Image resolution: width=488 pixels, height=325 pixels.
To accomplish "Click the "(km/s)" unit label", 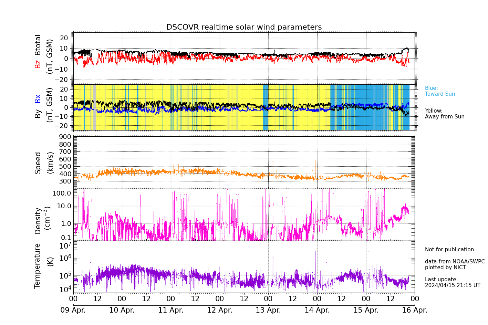I will pos(50,163).
